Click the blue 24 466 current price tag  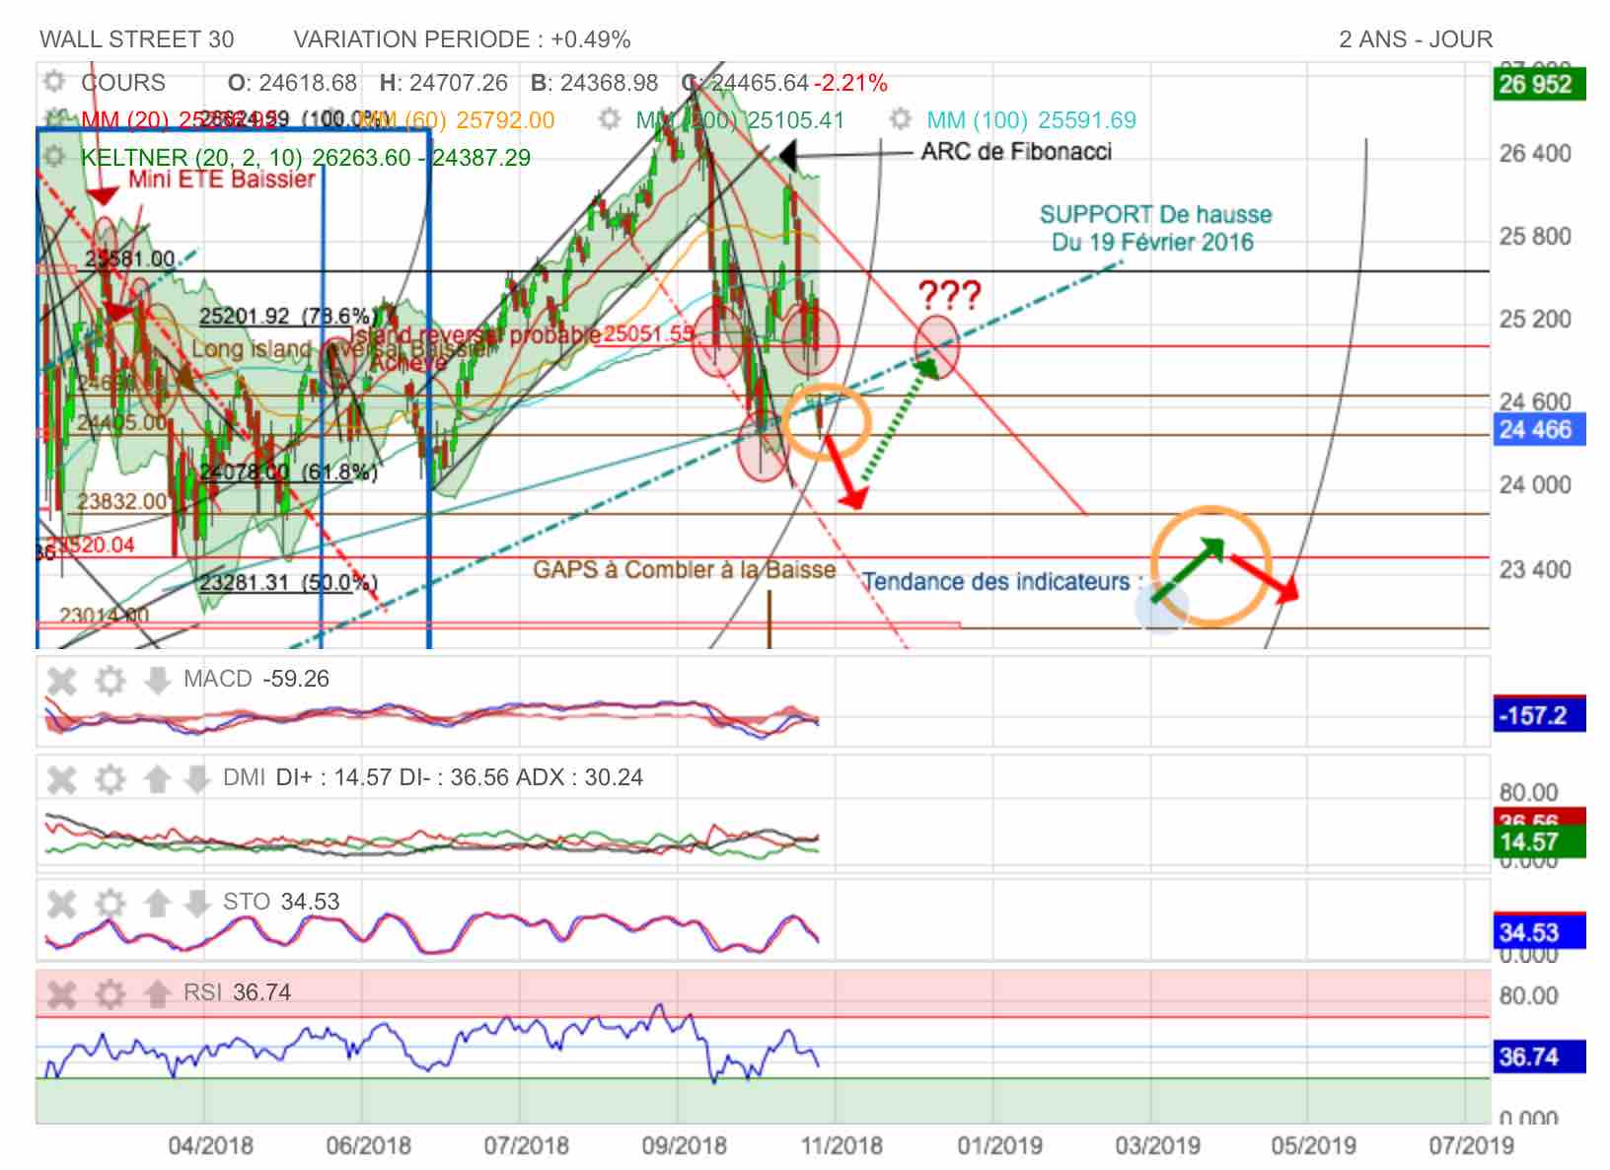click(x=1540, y=430)
